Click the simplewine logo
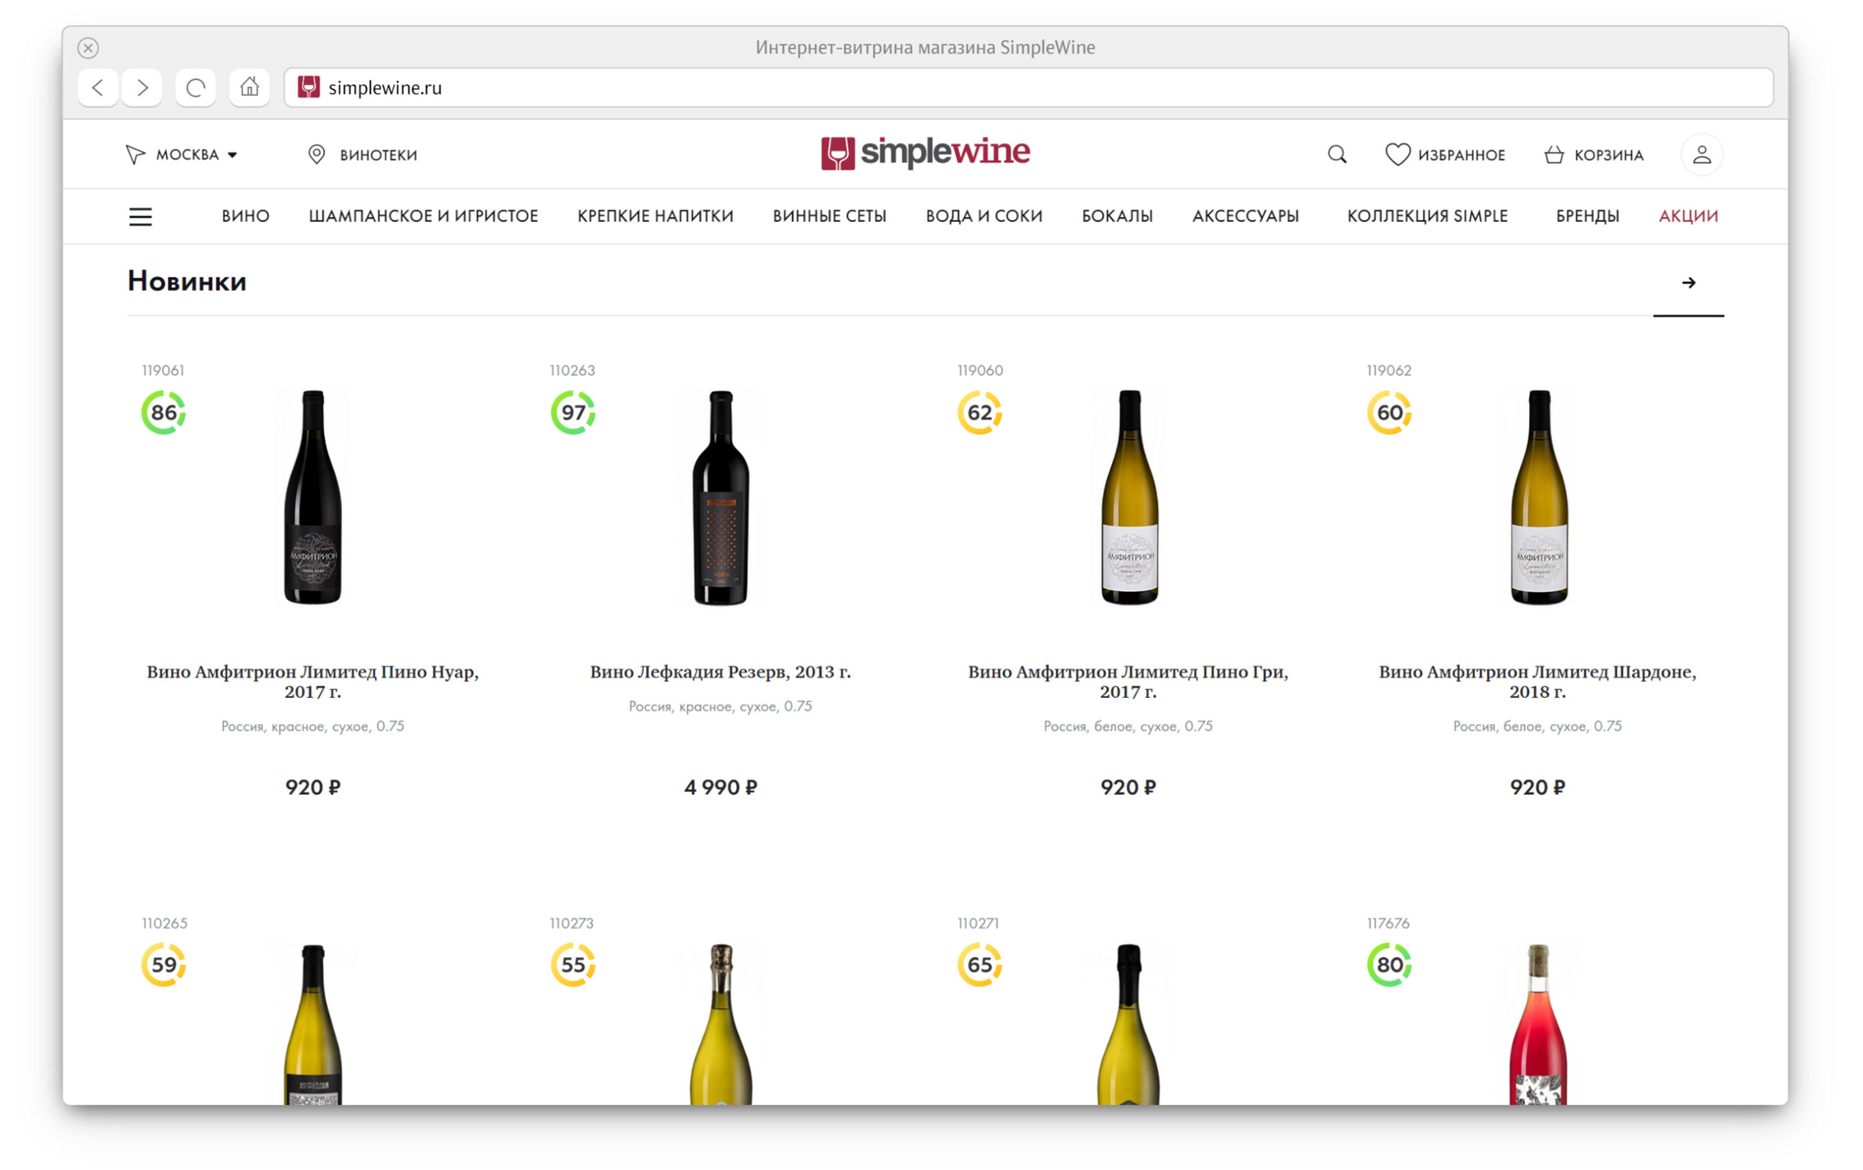The image size is (1863, 1170). pyautogui.click(x=925, y=153)
